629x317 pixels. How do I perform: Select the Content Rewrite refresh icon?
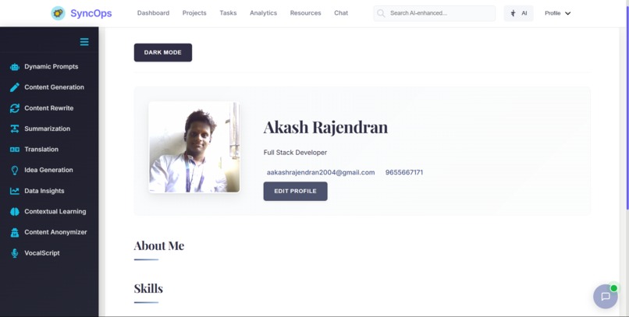click(15, 108)
